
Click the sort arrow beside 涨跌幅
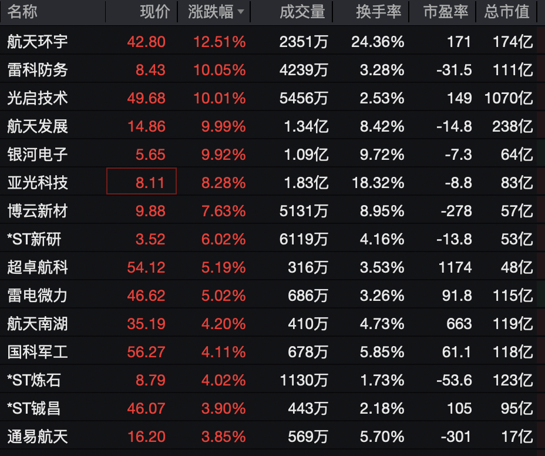pos(241,12)
